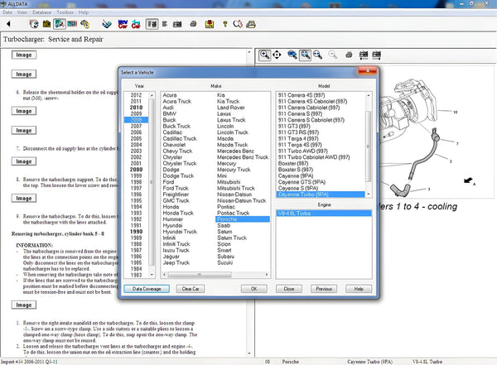
Task: Open the Data menu
Action: click(x=7, y=12)
